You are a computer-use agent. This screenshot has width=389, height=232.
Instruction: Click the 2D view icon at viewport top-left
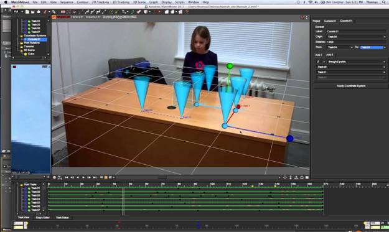click(x=54, y=17)
